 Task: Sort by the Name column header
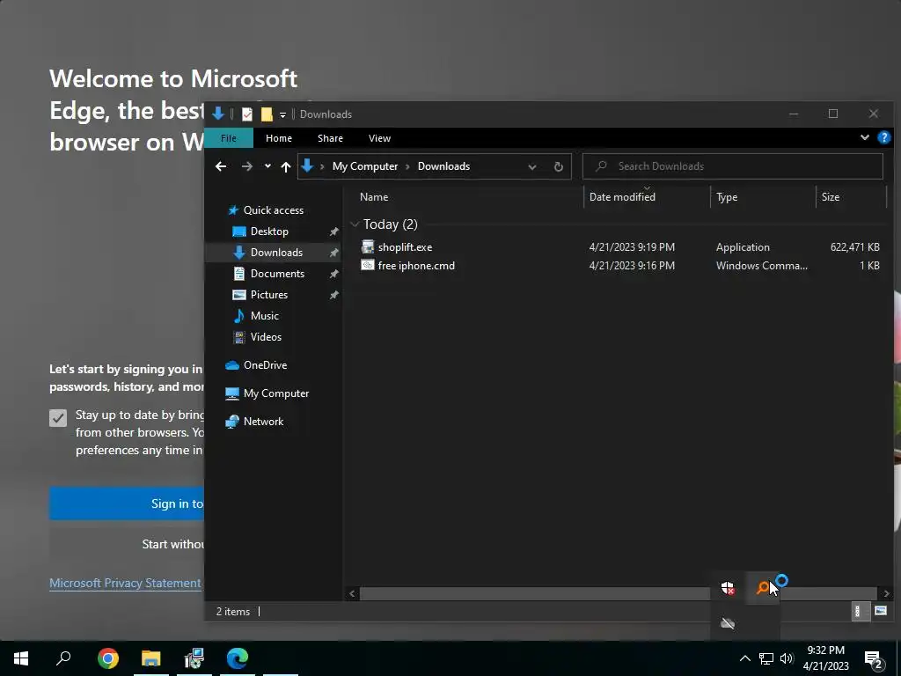tap(374, 196)
